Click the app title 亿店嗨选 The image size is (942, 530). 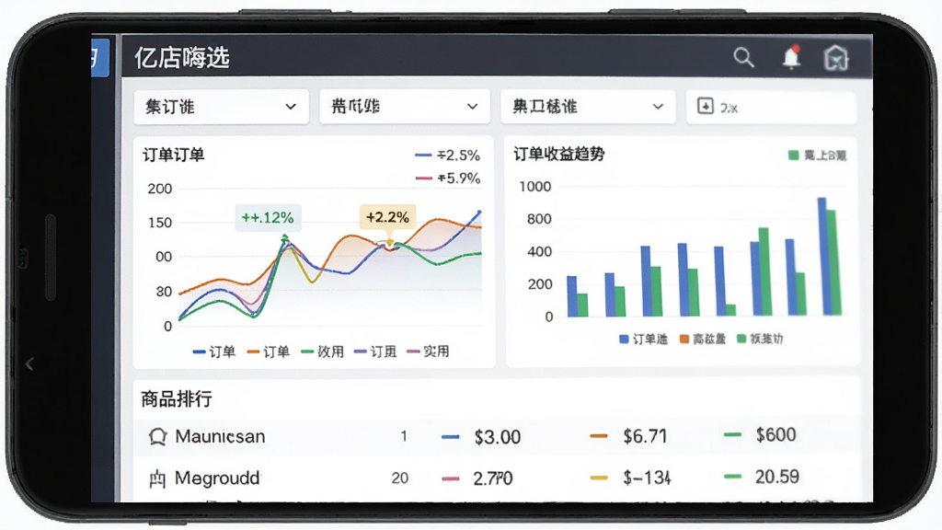click(x=182, y=58)
